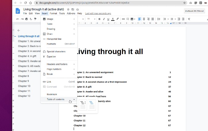Open the Tools menu
The image size is (208, 131).
pos(62,13)
